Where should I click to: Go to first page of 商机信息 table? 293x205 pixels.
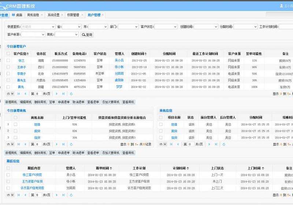click(x=171, y=144)
